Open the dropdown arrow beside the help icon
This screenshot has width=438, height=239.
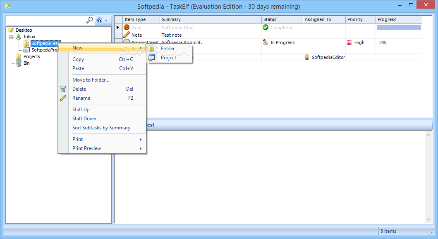(106, 20)
